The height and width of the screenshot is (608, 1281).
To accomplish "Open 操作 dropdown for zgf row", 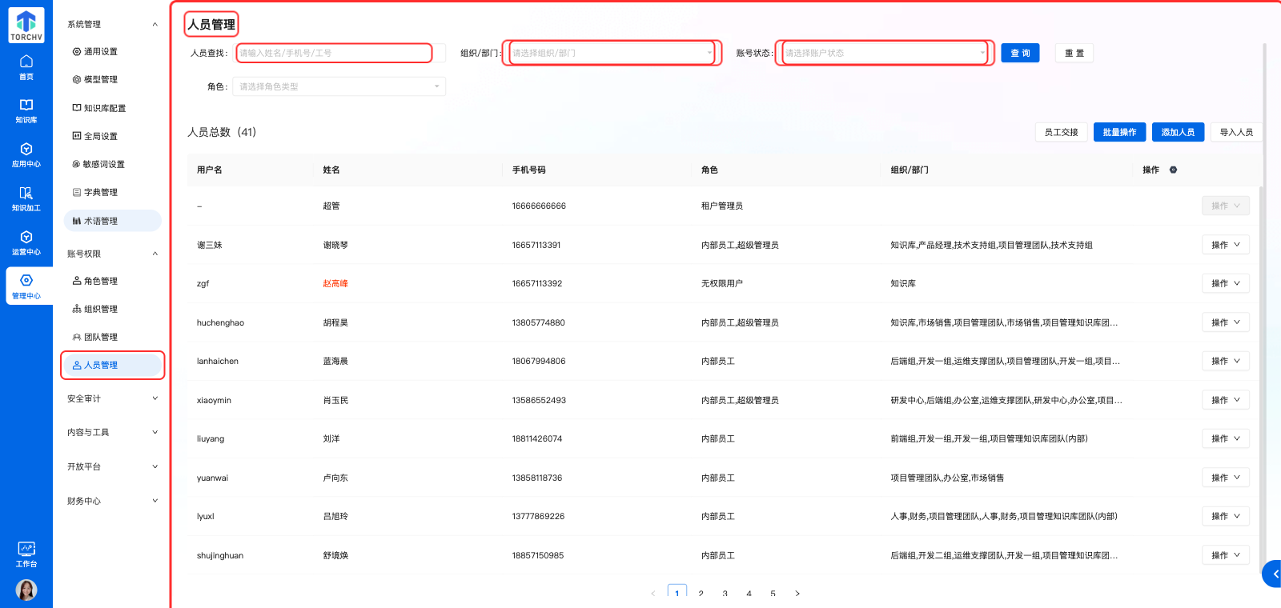I will 1225,283.
